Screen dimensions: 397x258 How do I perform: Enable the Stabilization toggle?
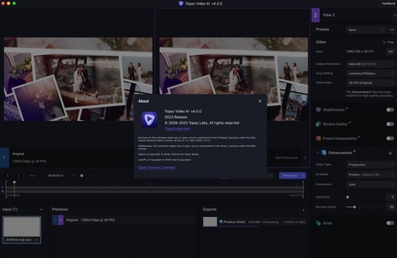[390, 110]
